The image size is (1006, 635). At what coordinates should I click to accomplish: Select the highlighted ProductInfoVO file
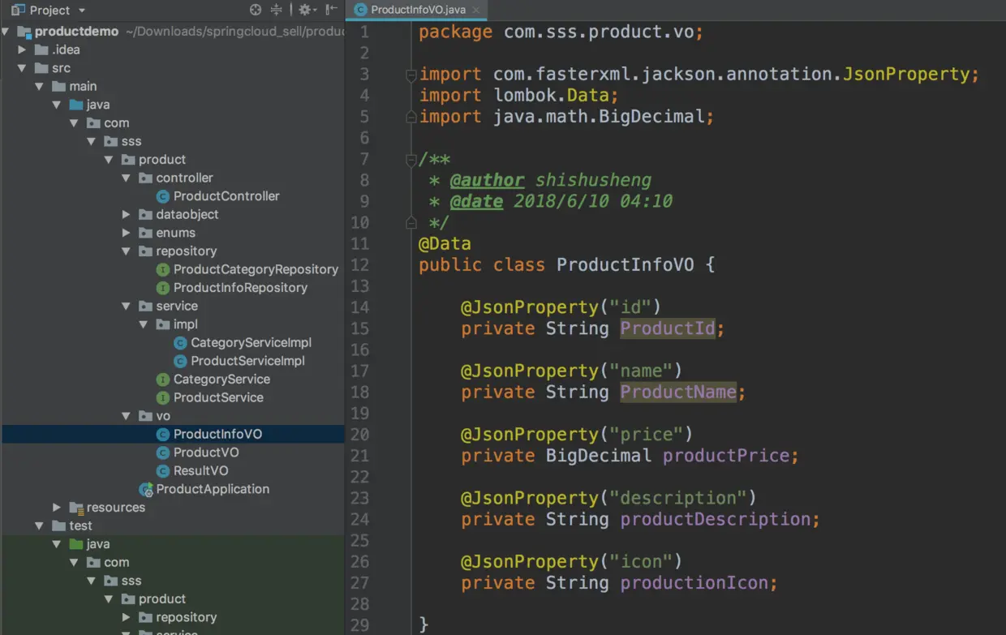pyautogui.click(x=172, y=434)
